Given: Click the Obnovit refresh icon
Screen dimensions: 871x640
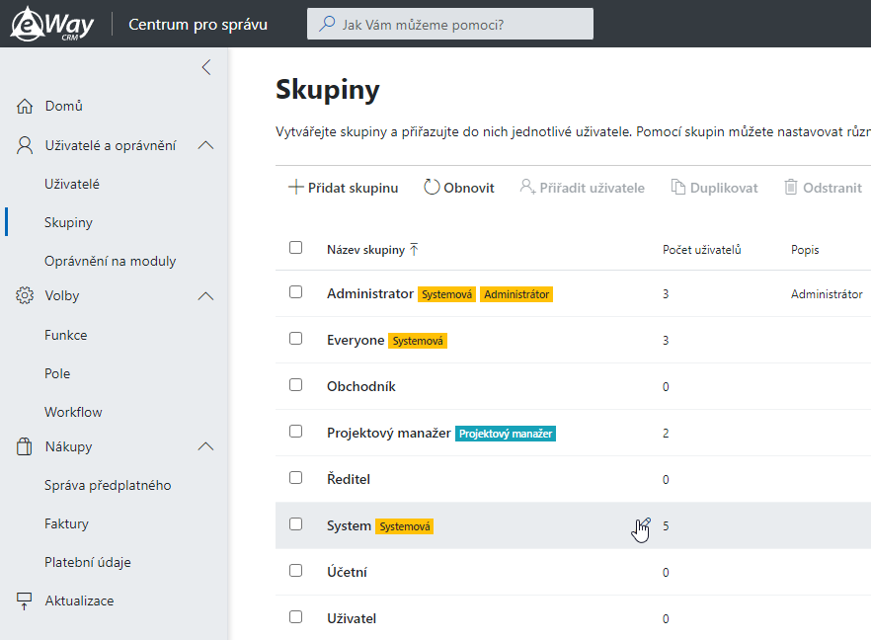Looking at the screenshot, I should 432,188.
